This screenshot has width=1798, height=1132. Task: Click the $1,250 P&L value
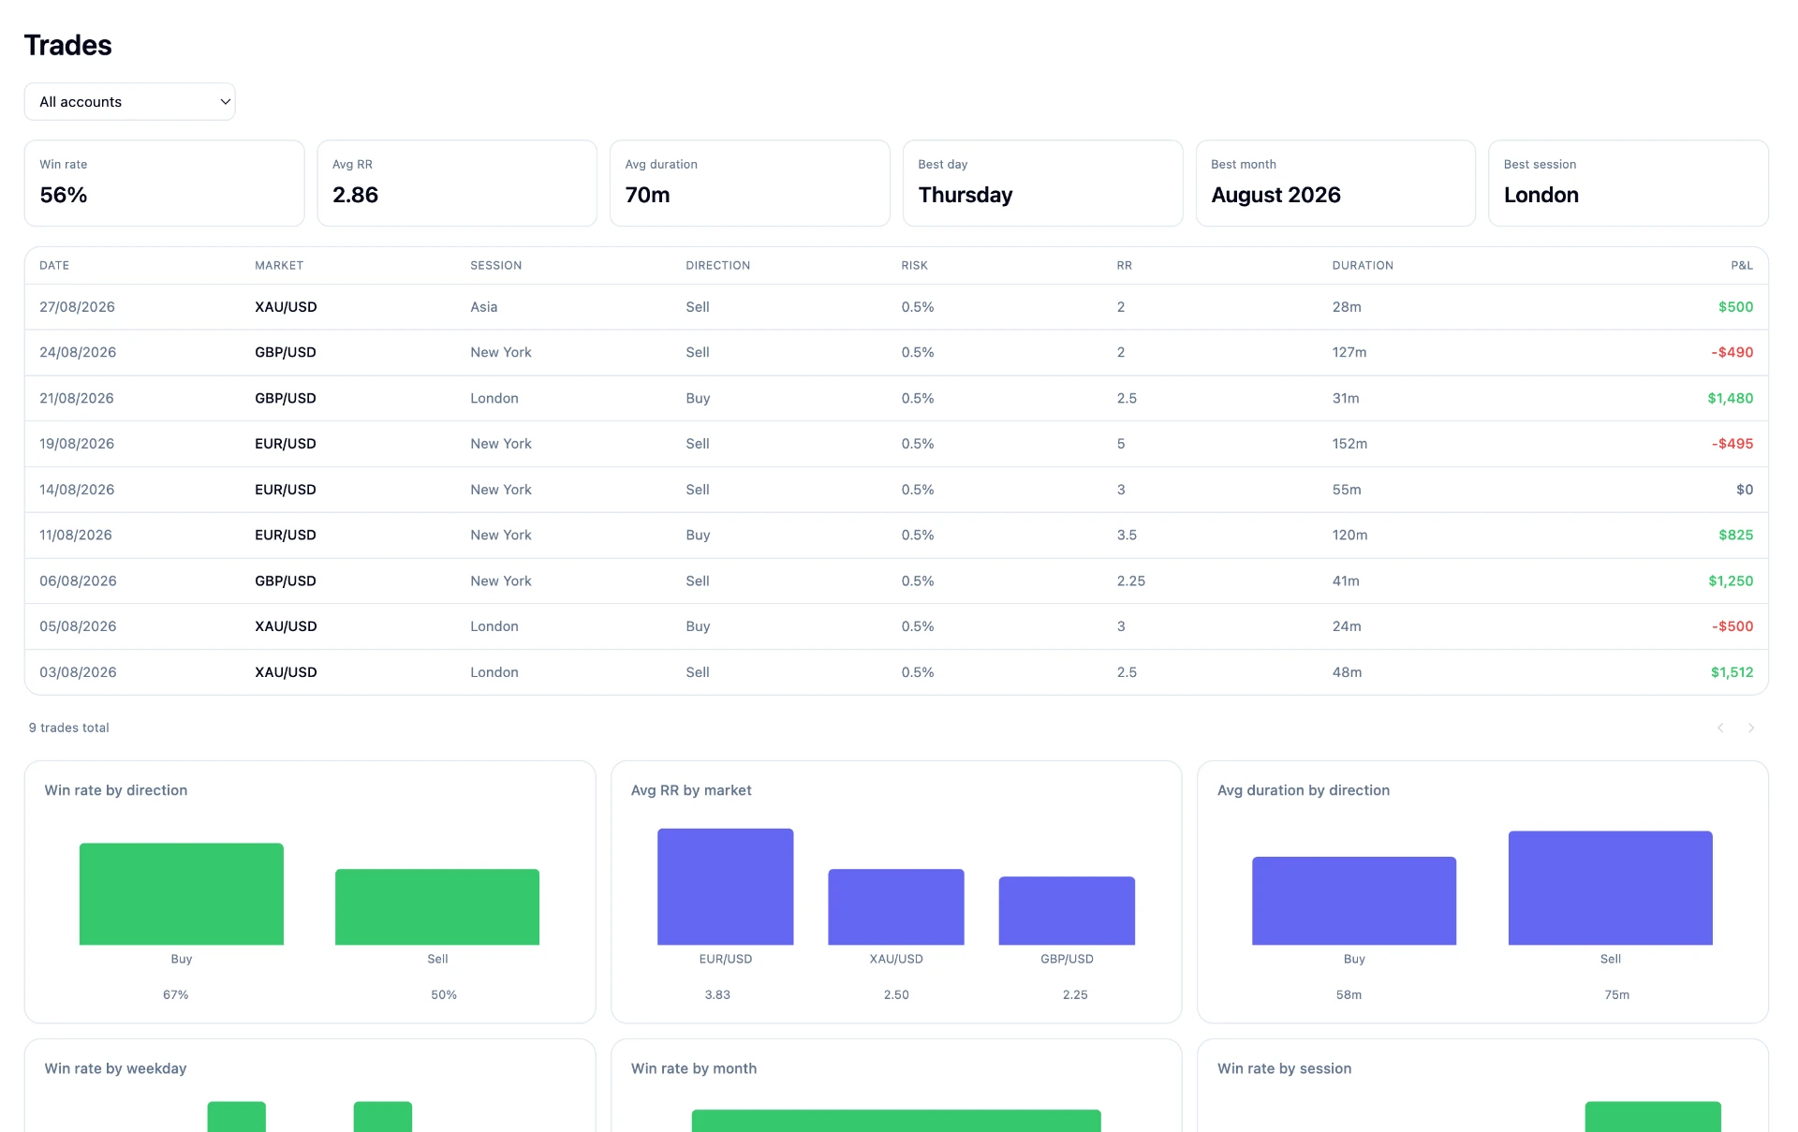1730,581
